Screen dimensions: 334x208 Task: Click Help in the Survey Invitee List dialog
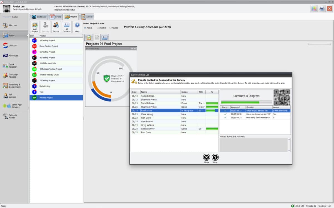click(215, 158)
